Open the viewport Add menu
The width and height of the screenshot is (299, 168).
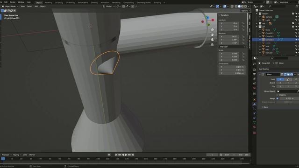[36, 6]
